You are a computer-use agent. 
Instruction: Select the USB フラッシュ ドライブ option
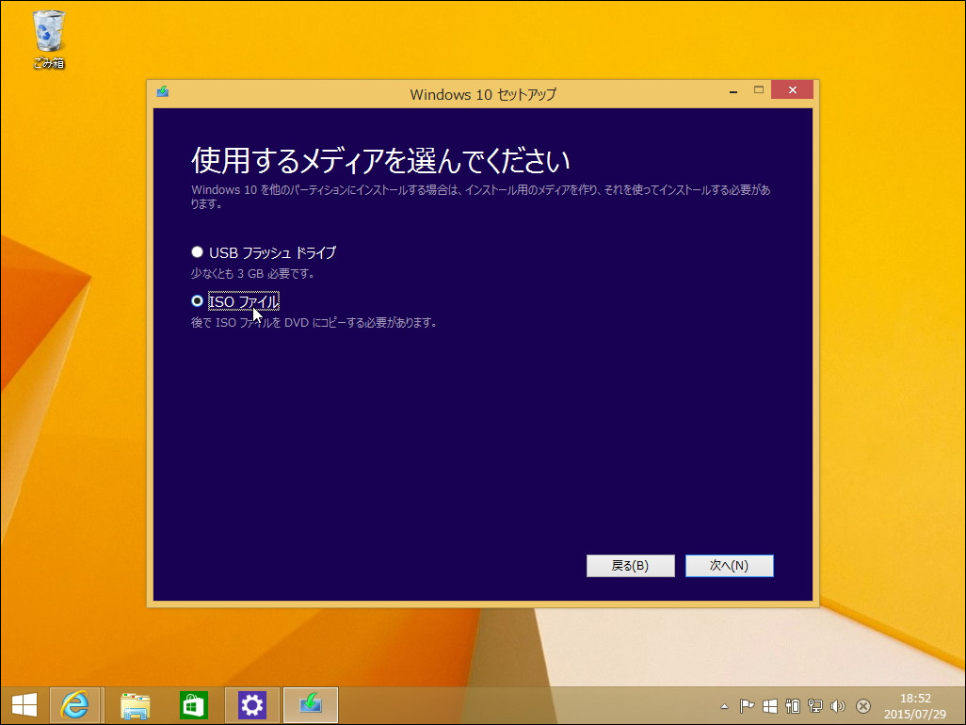[197, 251]
